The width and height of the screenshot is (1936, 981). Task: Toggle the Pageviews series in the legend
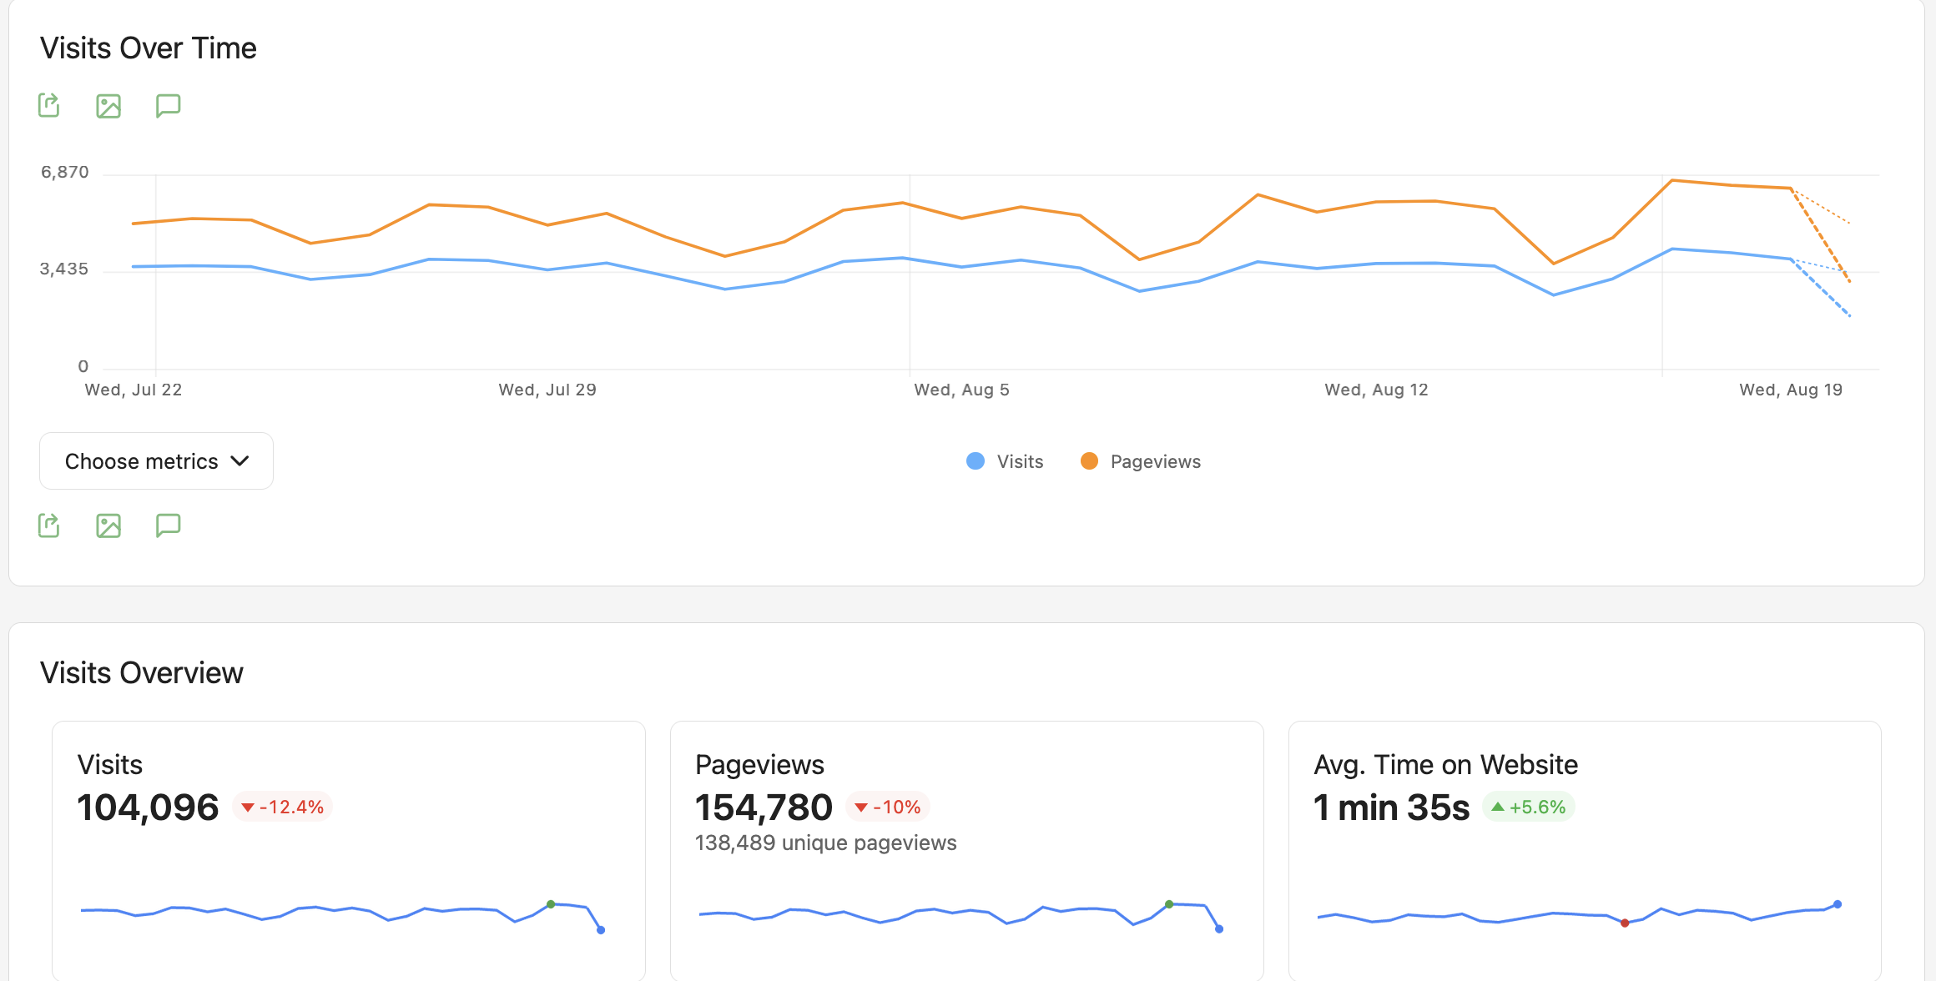[1140, 461]
